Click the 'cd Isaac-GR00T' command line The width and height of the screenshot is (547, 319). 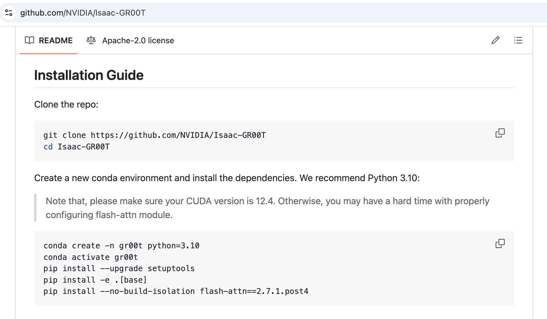coord(77,147)
